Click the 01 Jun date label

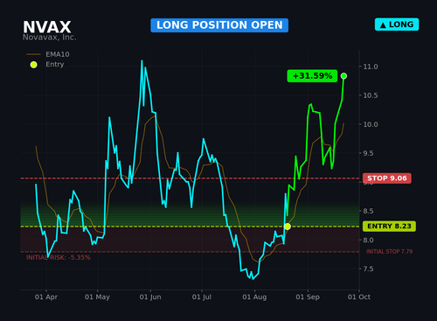(x=150, y=297)
